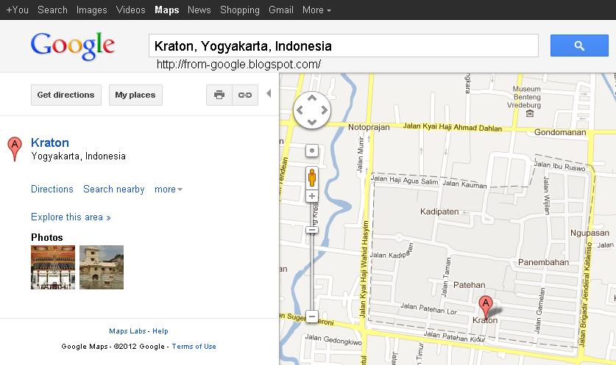This screenshot has width=616, height=365.
Task: Open Gmail in the top bar
Action: coord(281,10)
